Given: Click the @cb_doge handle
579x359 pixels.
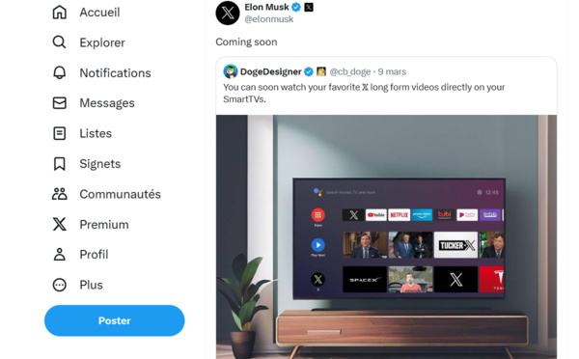Looking at the screenshot, I should click(350, 71).
